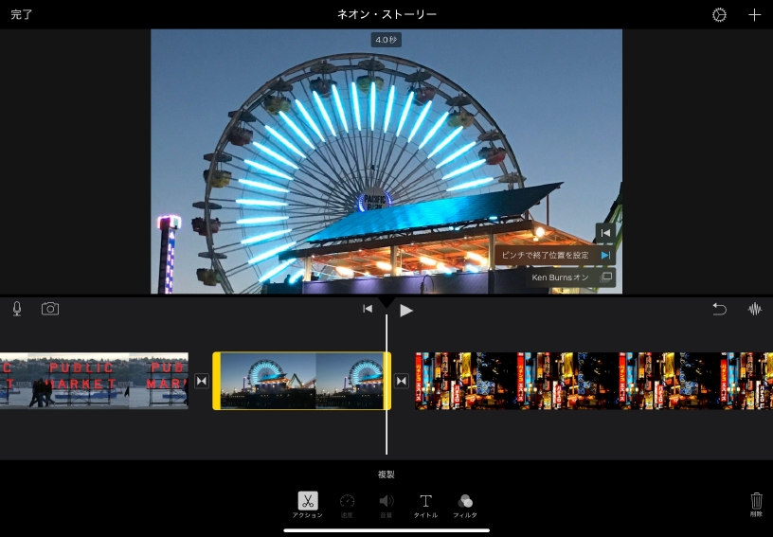Open project settings gear icon
The width and height of the screenshot is (773, 537).
[x=719, y=15]
